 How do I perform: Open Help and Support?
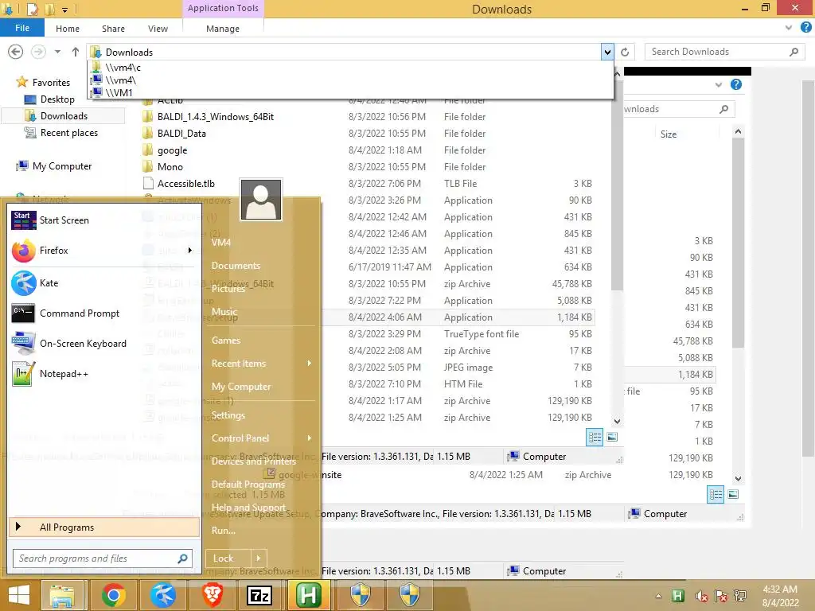point(248,507)
